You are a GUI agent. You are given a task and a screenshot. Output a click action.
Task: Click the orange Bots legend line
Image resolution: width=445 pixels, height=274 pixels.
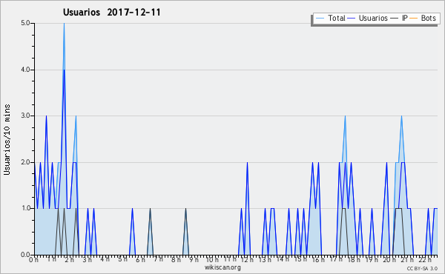(414, 19)
